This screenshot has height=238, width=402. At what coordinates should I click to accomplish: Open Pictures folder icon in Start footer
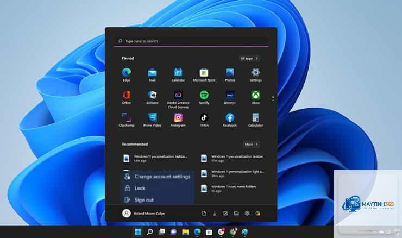click(225, 214)
